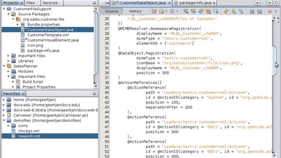Screen dimensions: 281x158
Task: Expand the Project Properties node
Action: point(13,87)
